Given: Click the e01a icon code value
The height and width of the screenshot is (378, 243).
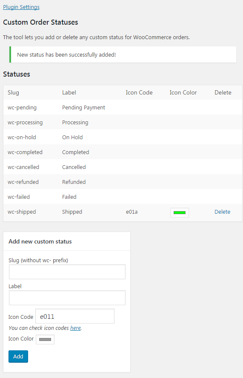Looking at the screenshot, I should [x=132, y=212].
